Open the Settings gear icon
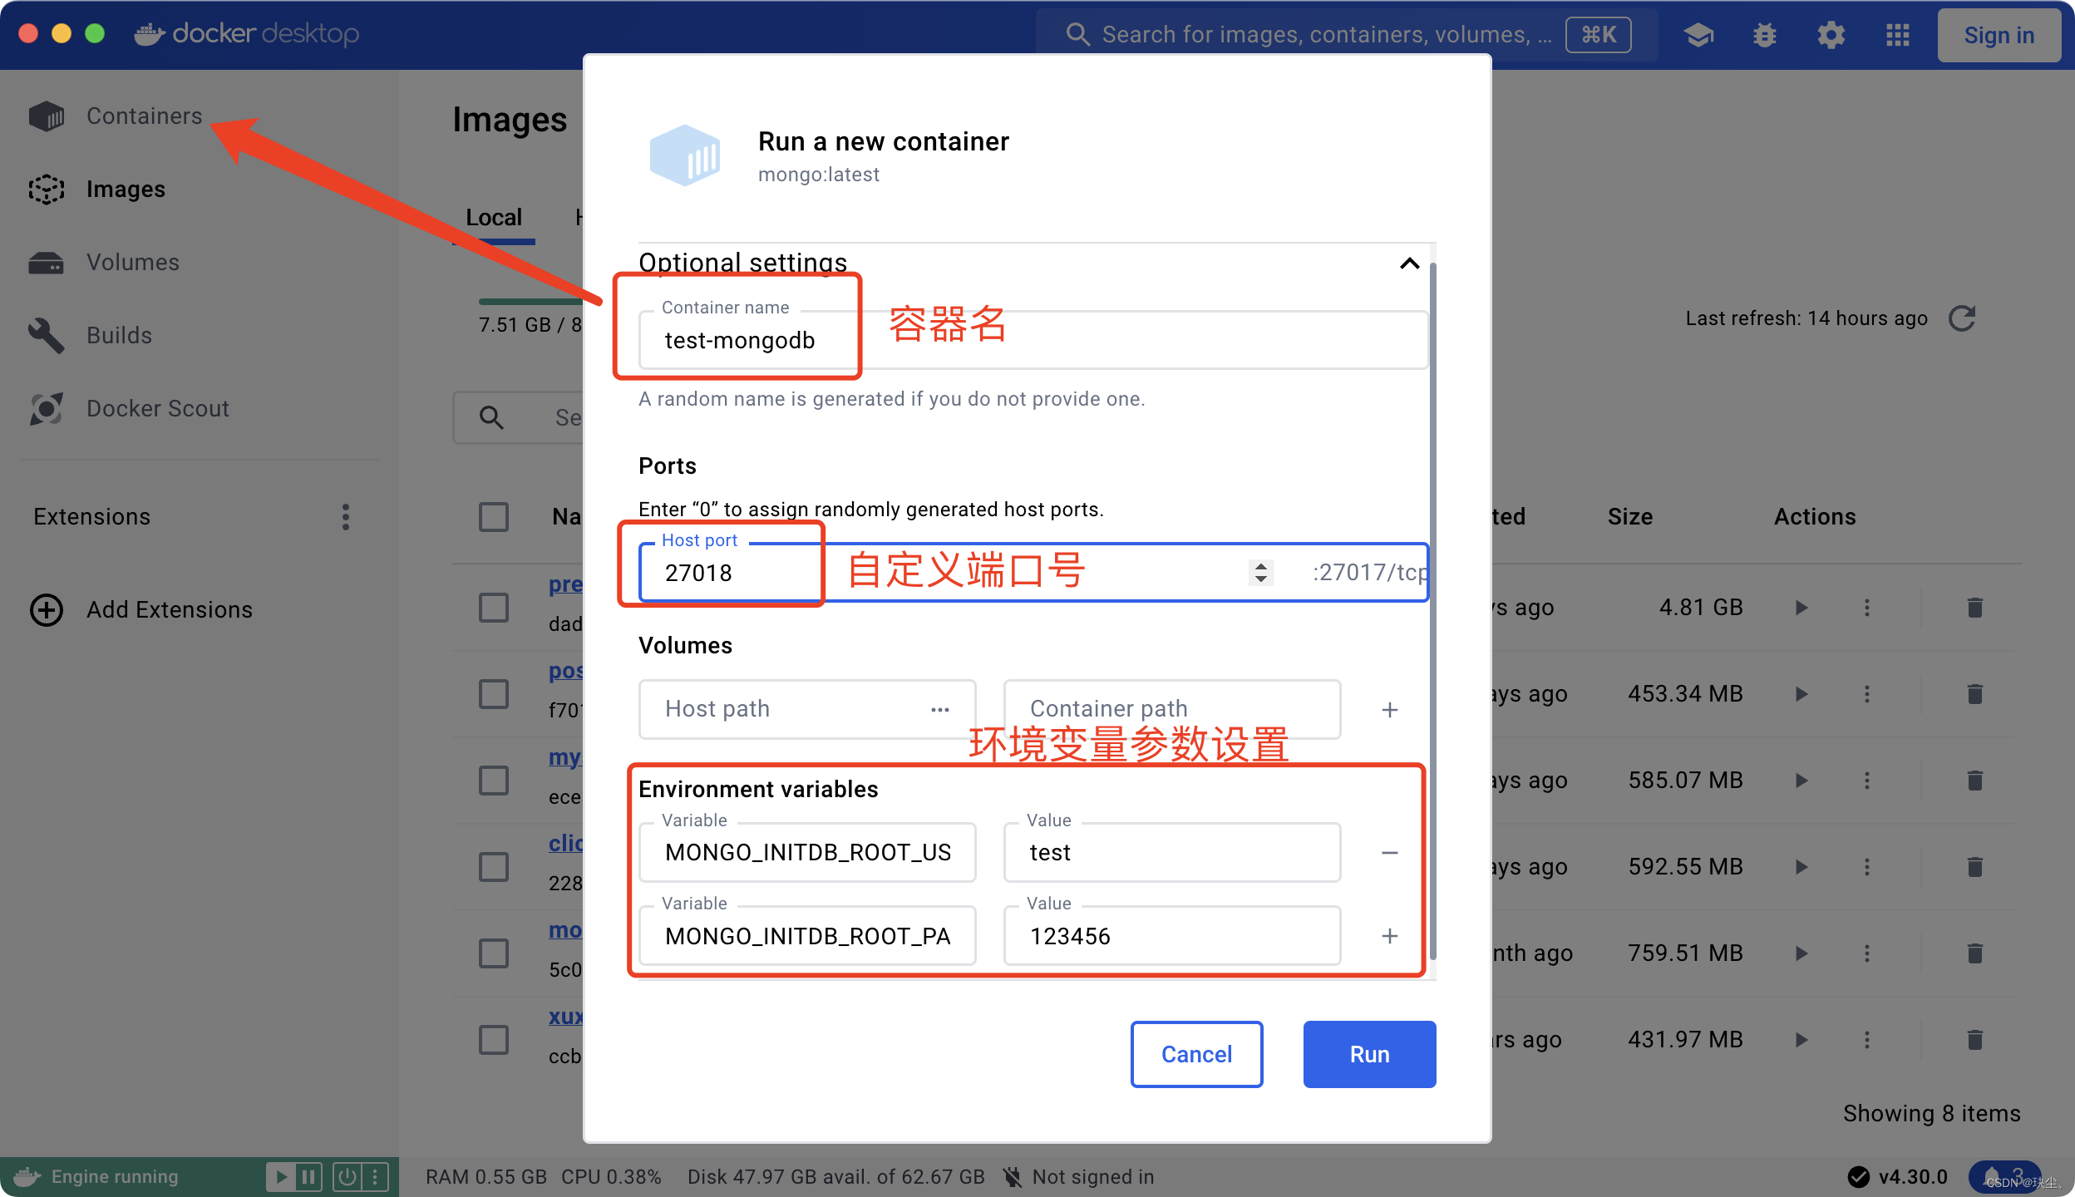 [1831, 35]
